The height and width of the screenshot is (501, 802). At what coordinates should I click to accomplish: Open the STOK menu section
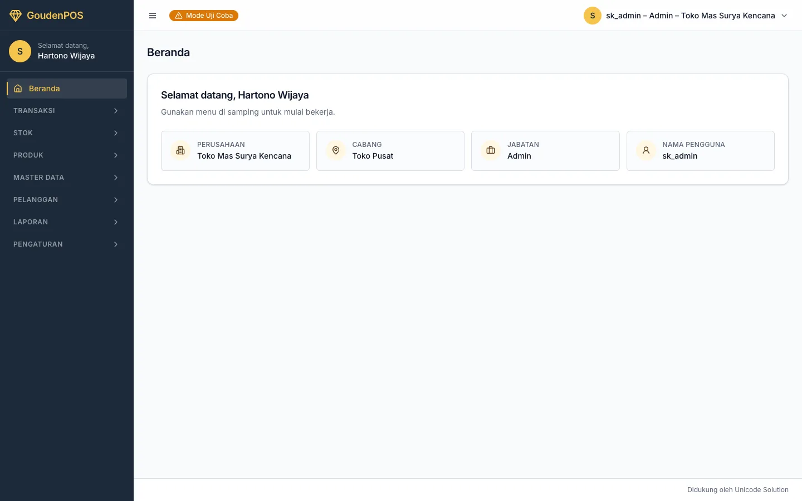[x=67, y=133]
